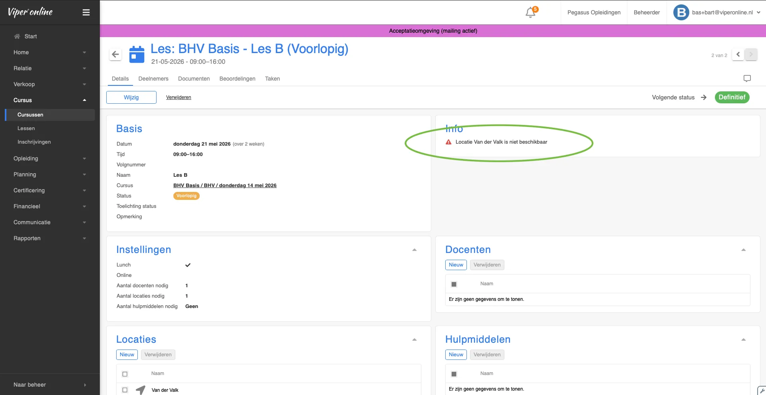
Task: Expand the Opleiding sidebar menu
Action: 50,158
